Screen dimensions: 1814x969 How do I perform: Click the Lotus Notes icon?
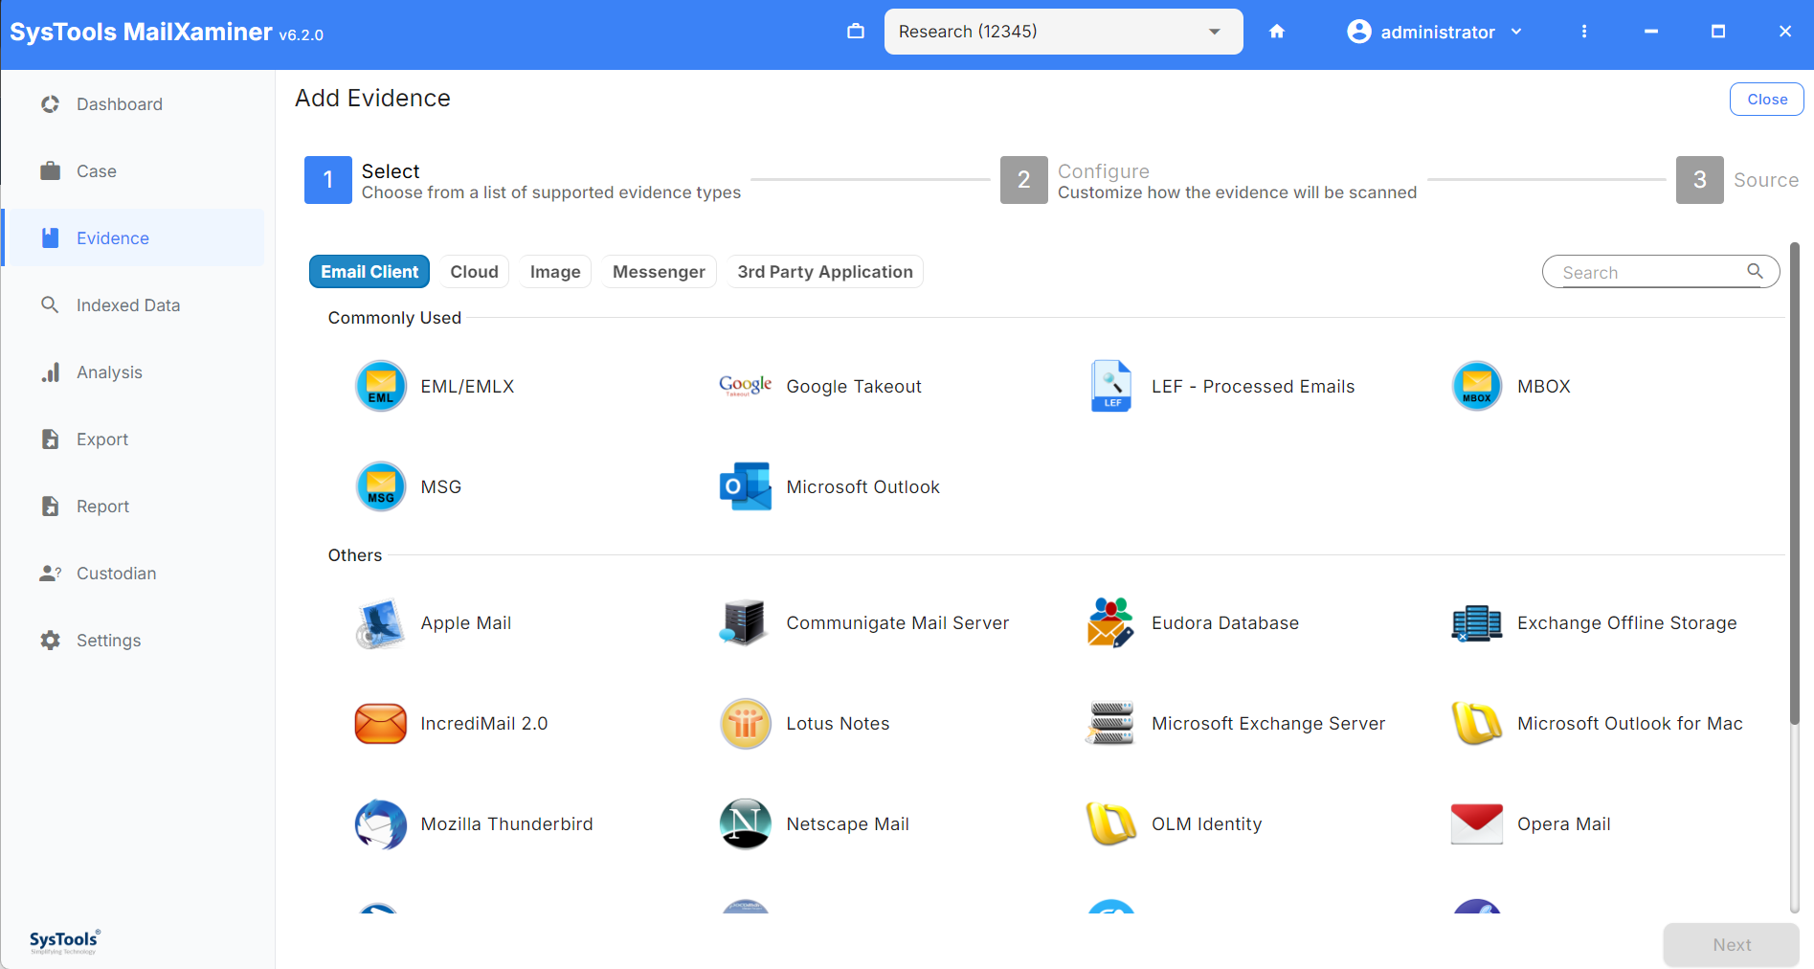745,723
